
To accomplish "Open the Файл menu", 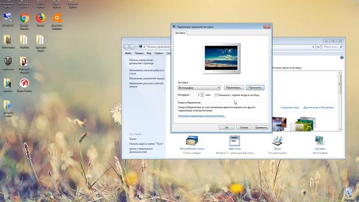I will pyautogui.click(x=128, y=53).
